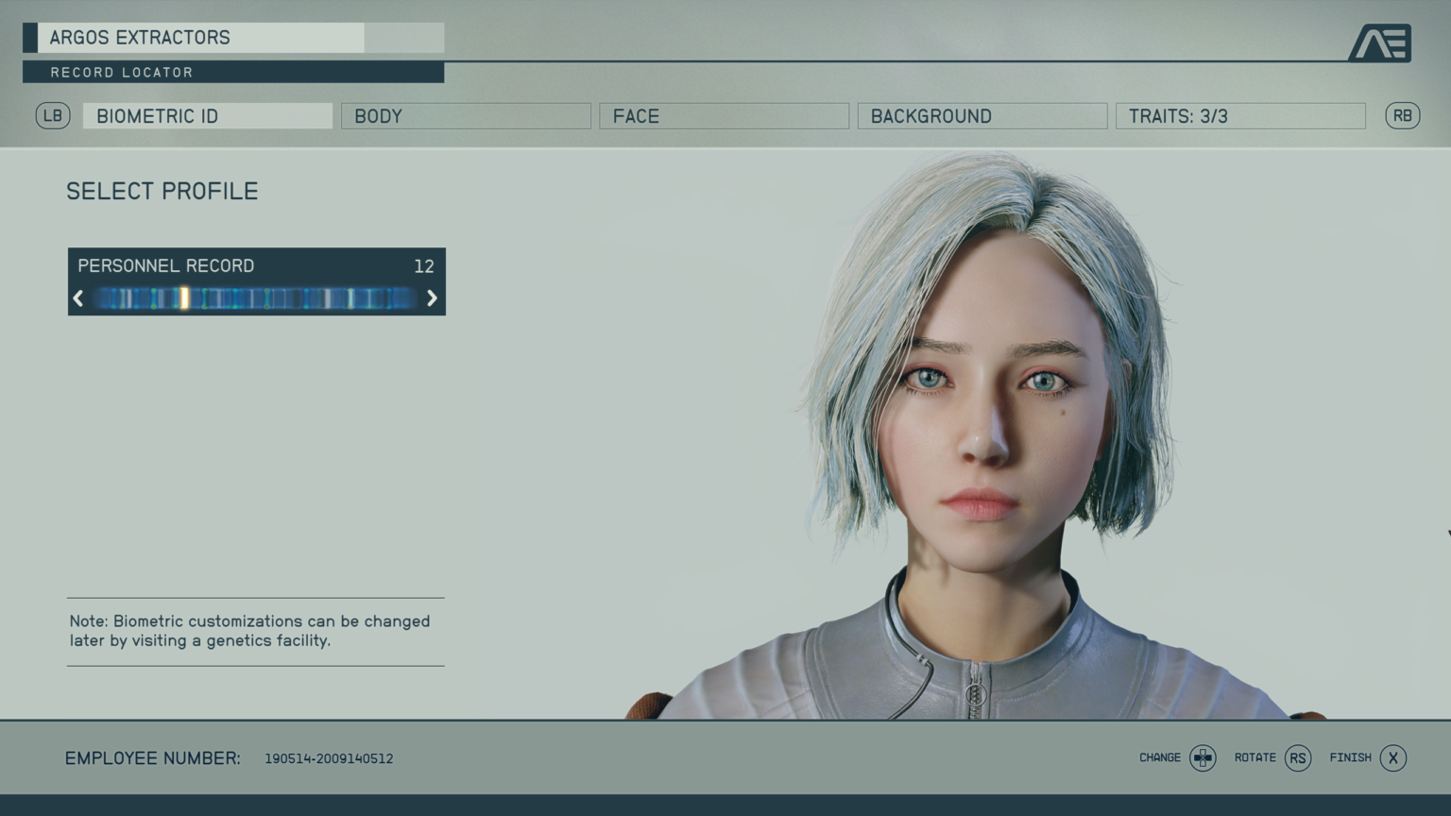Open the Face customization tab
The width and height of the screenshot is (1451, 816).
coord(724,115)
